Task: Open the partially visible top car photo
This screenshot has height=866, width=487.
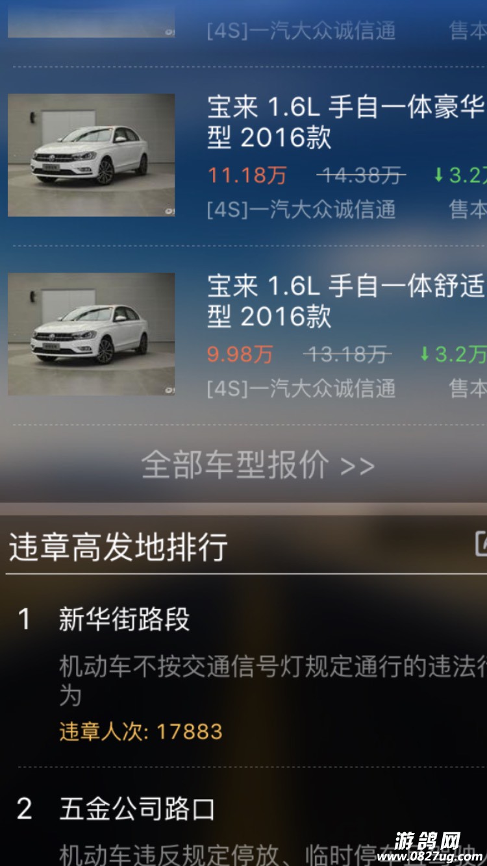Action: coord(91,18)
